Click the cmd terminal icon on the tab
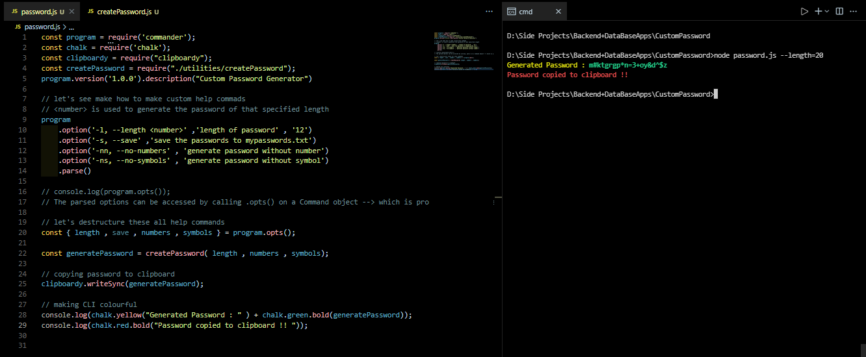866x357 pixels. pos(512,12)
